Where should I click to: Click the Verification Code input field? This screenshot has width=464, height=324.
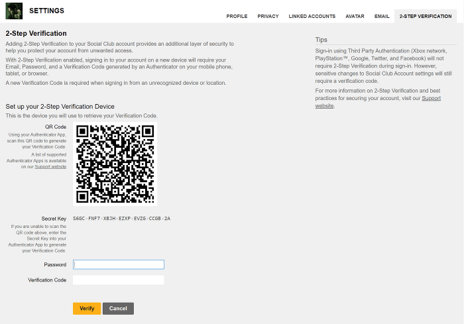[x=119, y=280]
